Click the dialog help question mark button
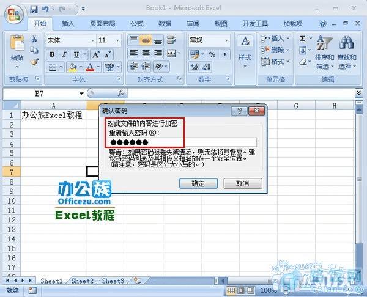367x297 pixels. pyautogui.click(x=239, y=111)
